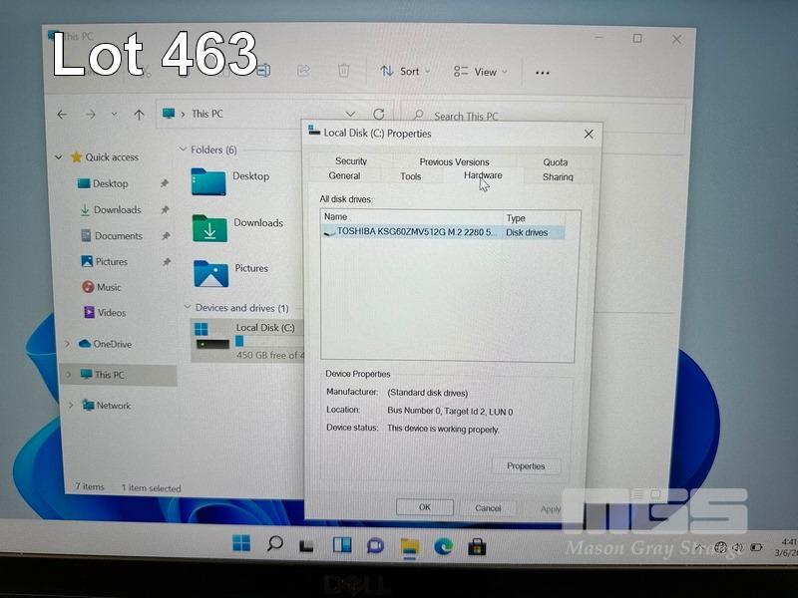Collapse the Folders (6) section

(x=183, y=149)
